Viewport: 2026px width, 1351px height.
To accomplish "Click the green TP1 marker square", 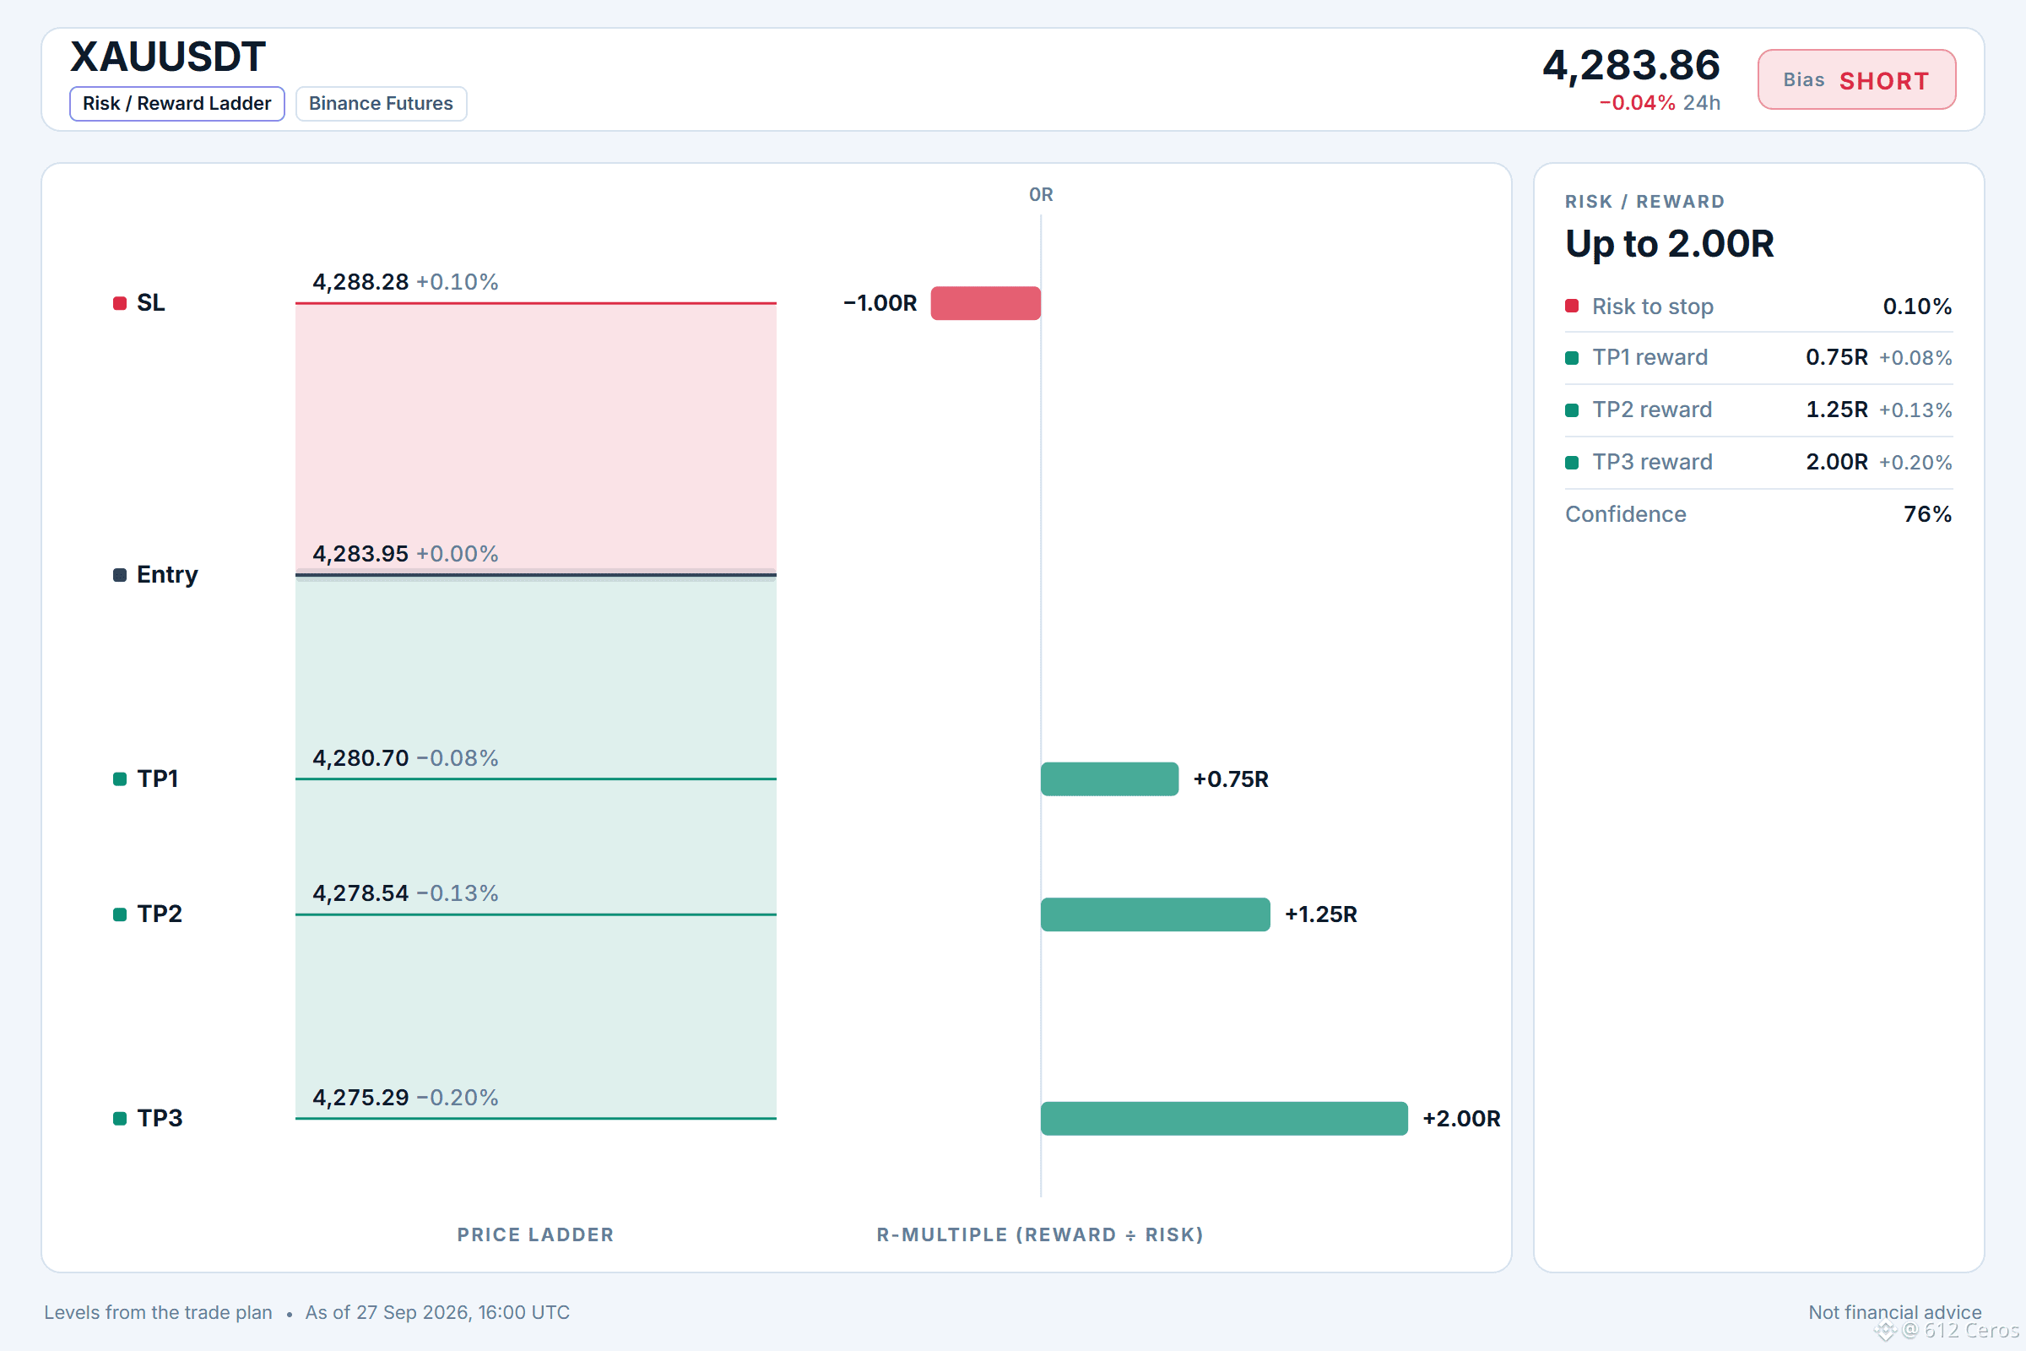I will [x=120, y=779].
